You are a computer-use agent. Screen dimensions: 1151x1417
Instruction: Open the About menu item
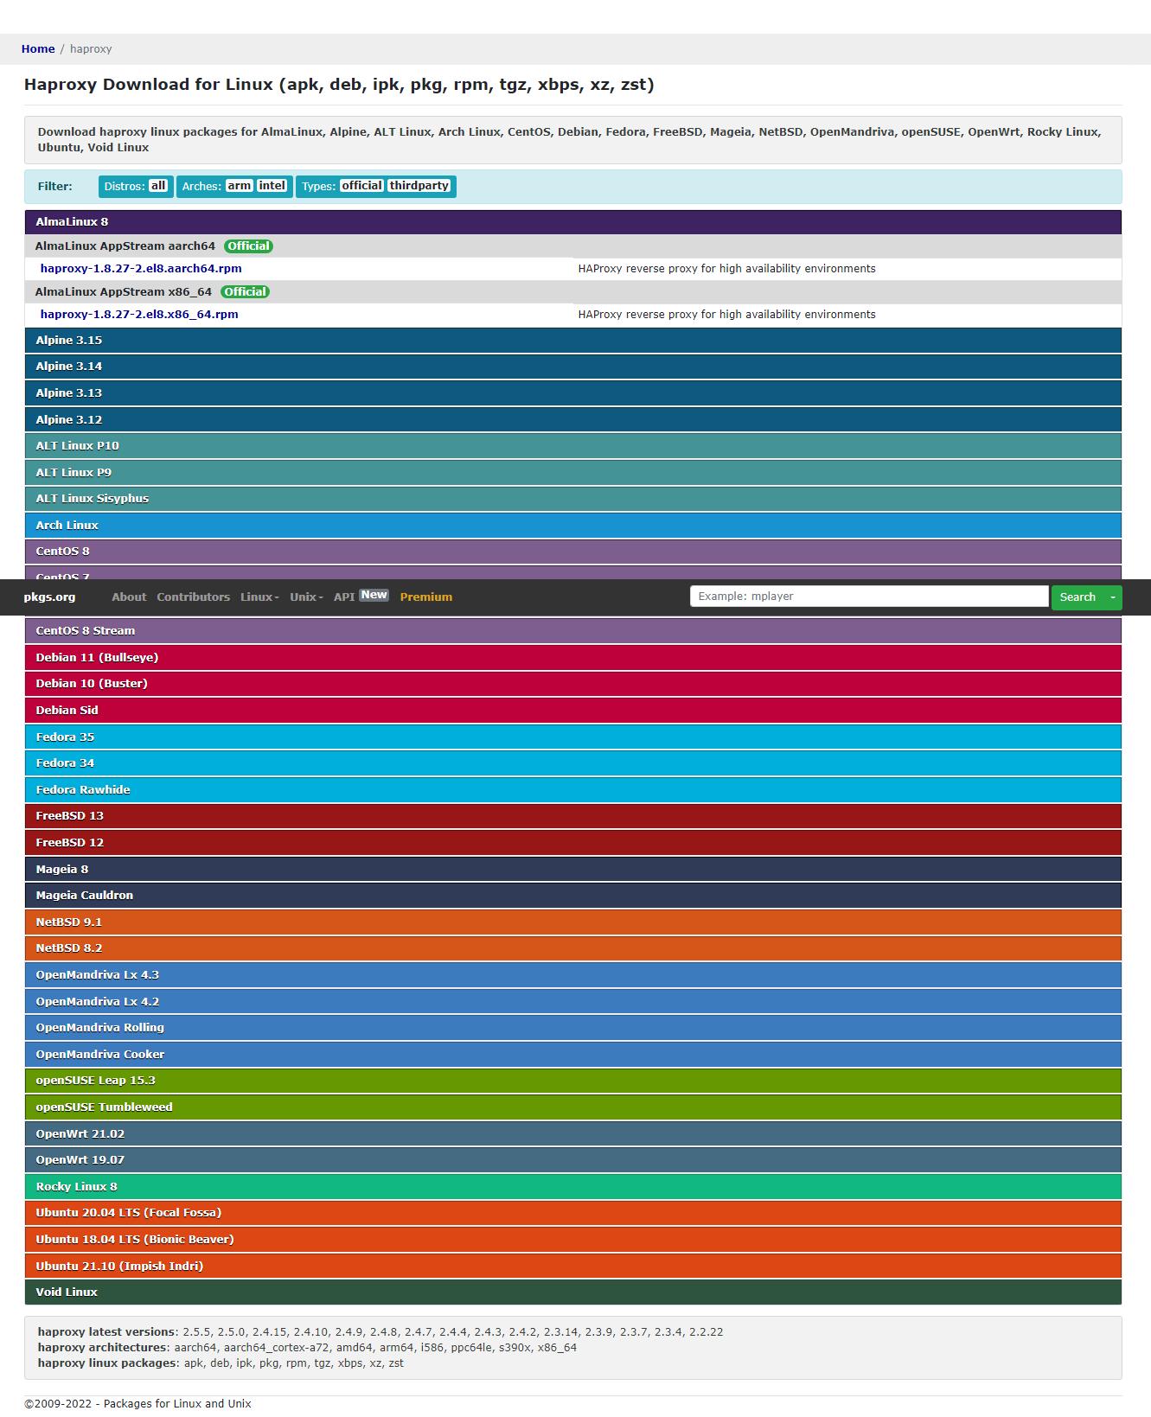(129, 597)
